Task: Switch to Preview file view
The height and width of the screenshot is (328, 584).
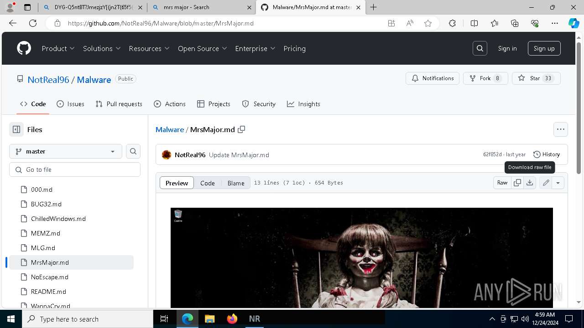Action: (x=177, y=183)
